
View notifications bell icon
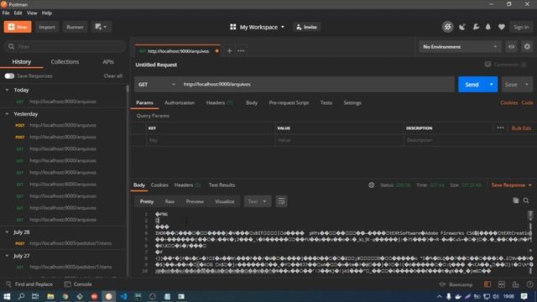(488, 27)
